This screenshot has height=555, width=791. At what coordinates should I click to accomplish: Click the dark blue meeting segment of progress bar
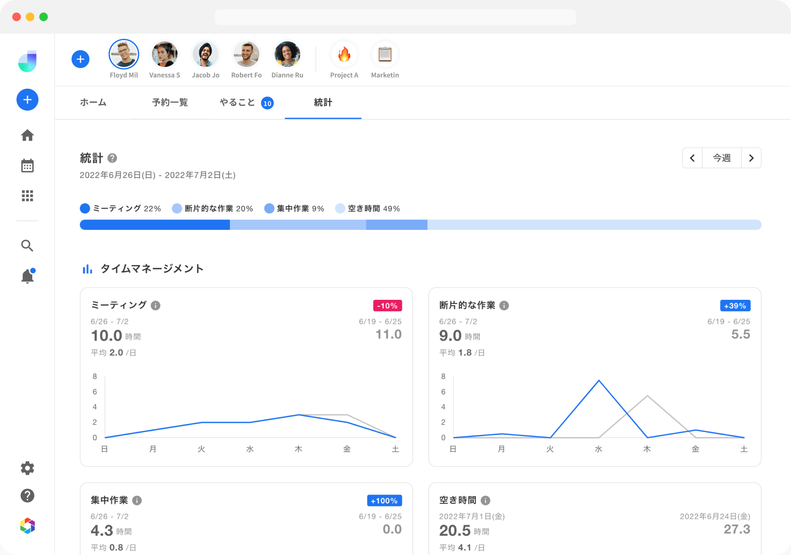pyautogui.click(x=155, y=224)
